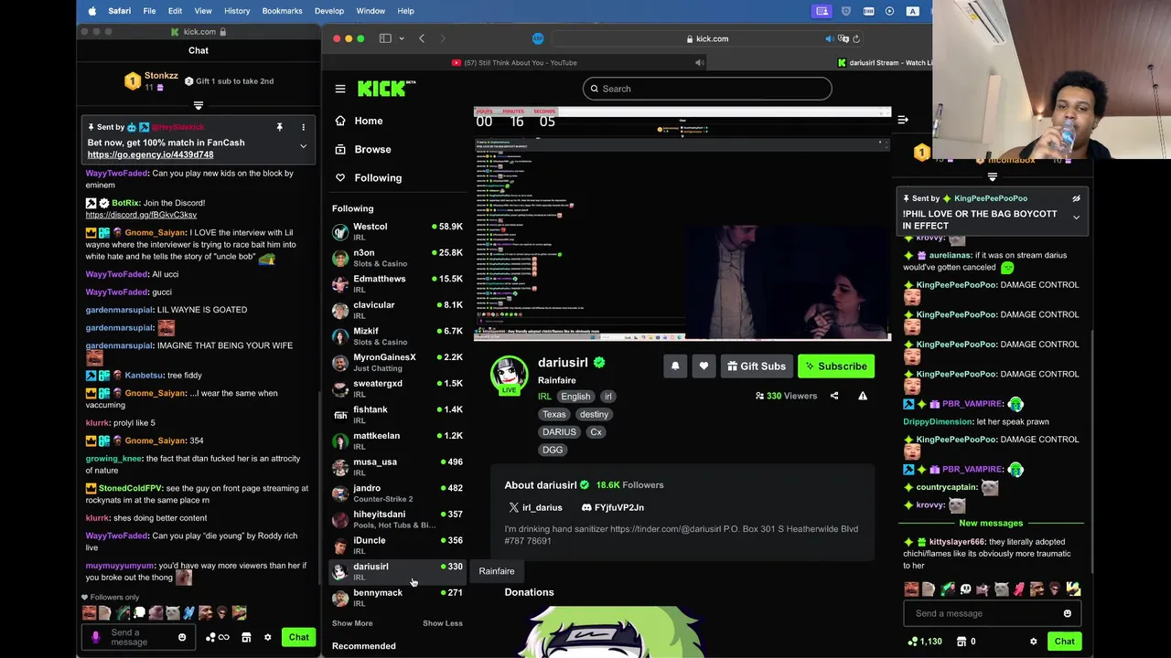Click the translate icon in address bar
The image size is (1171, 658).
pos(844,38)
